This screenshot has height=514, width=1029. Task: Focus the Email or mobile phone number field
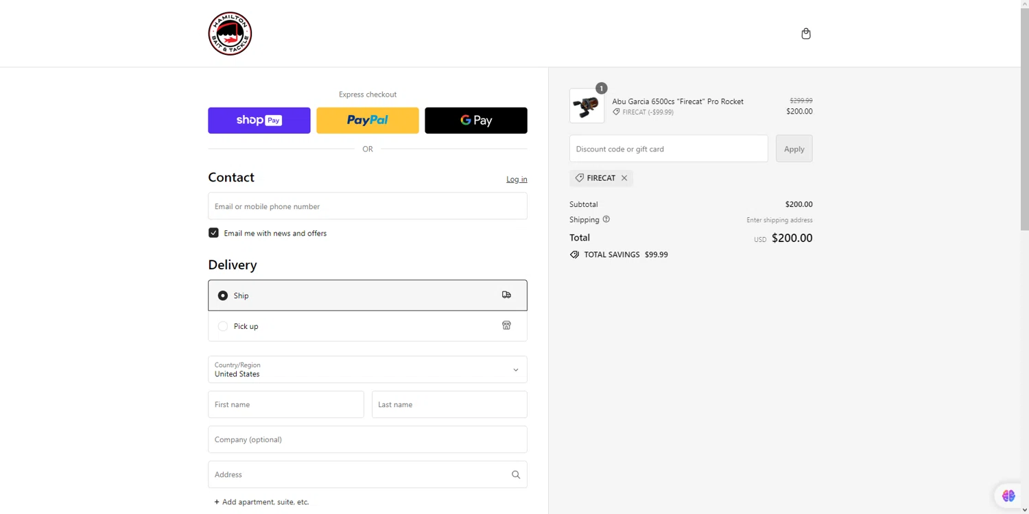click(368, 206)
